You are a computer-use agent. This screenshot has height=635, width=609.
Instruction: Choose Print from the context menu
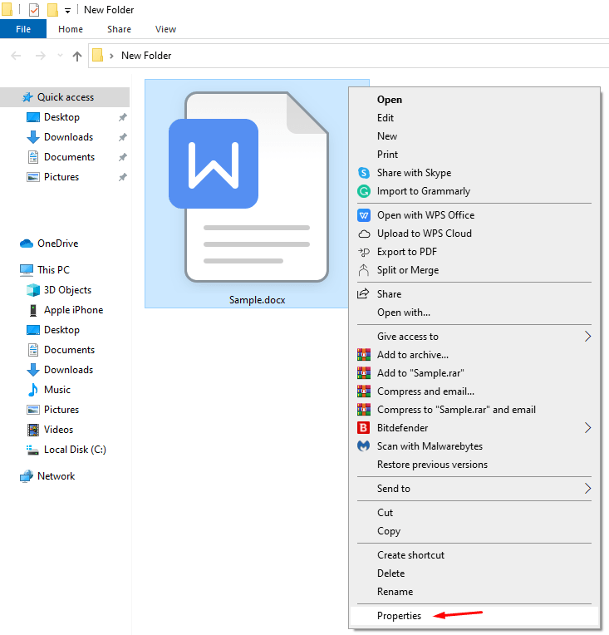point(474,155)
